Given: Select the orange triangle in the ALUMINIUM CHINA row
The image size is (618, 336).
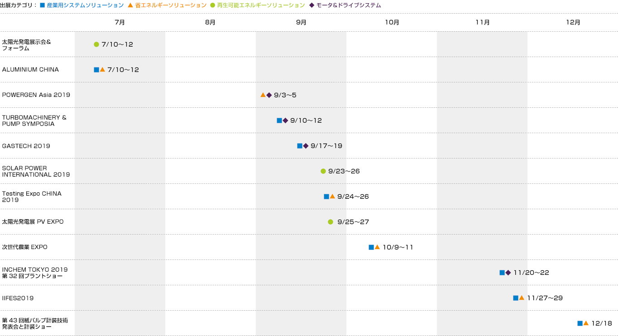Looking at the screenshot, I should pyautogui.click(x=102, y=69).
